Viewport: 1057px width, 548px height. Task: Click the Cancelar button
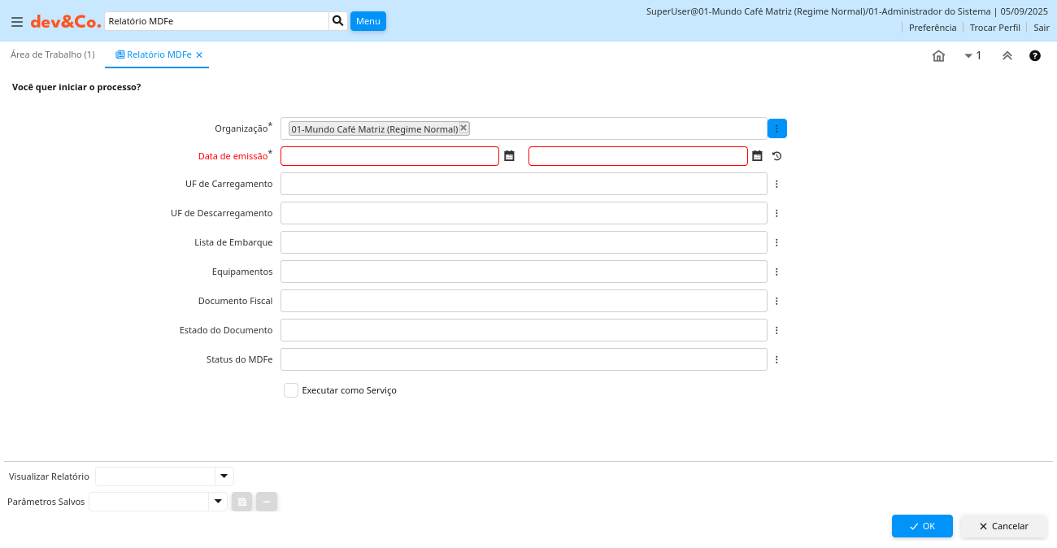pyautogui.click(x=1003, y=526)
